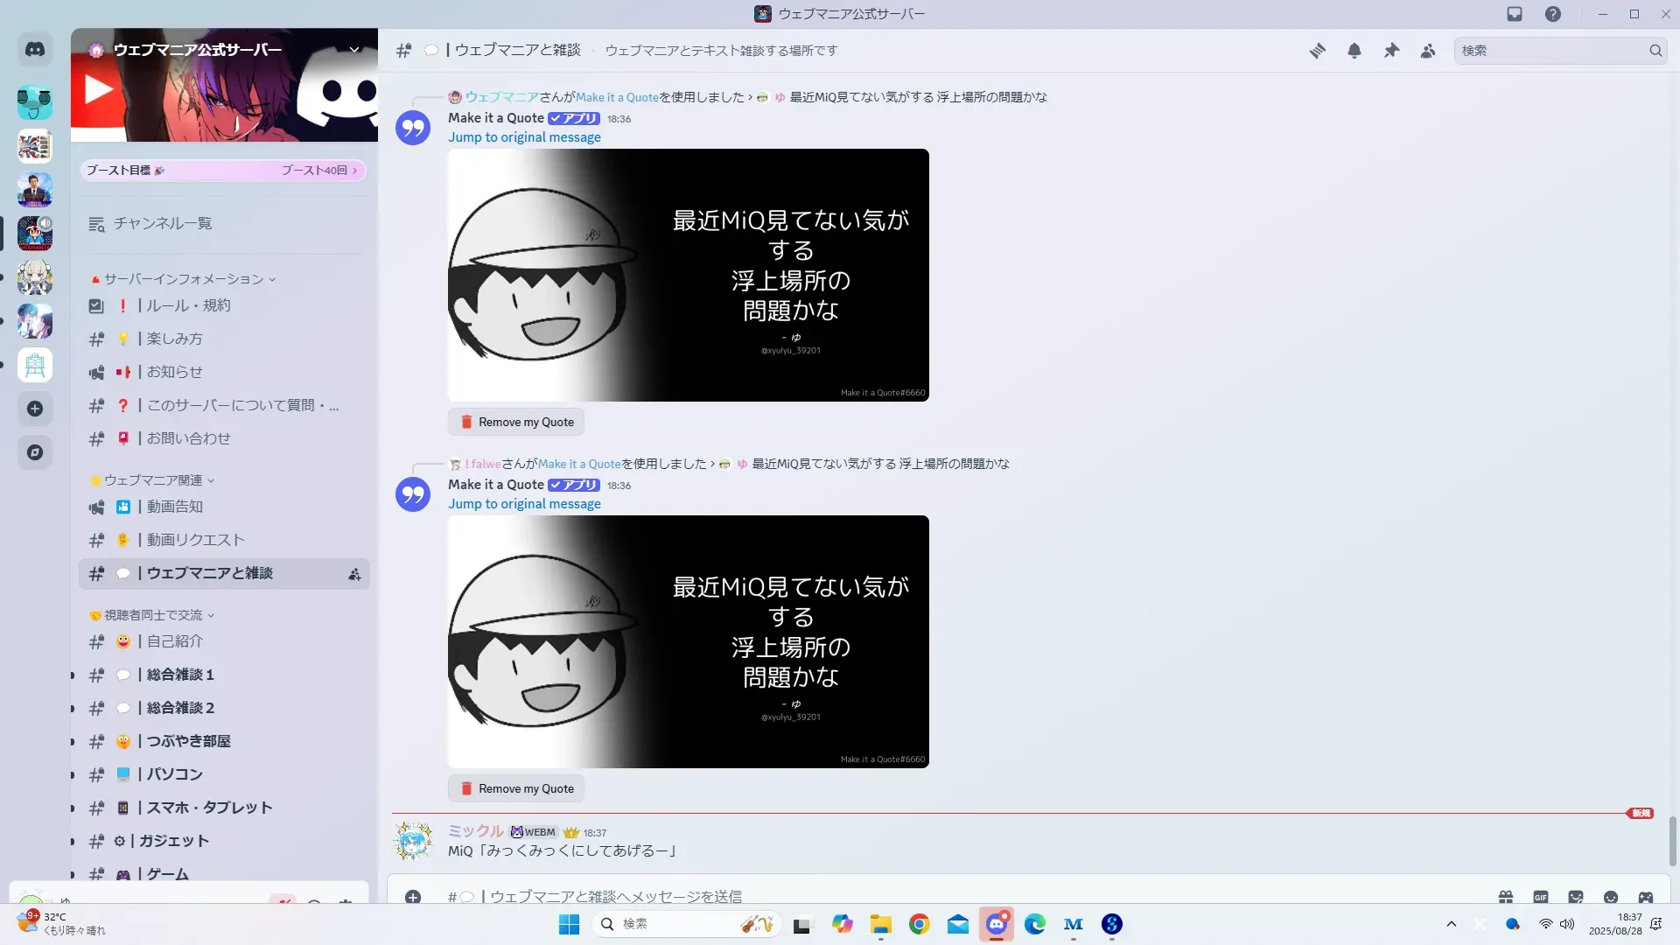This screenshot has width=1680, height=945.
Task: Expand the 総合雑談１ channel threads
Action: (x=73, y=675)
